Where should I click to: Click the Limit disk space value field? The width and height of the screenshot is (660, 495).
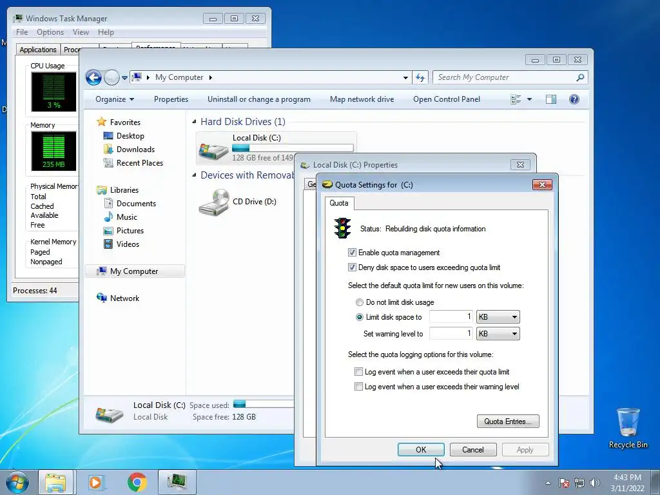click(x=452, y=317)
